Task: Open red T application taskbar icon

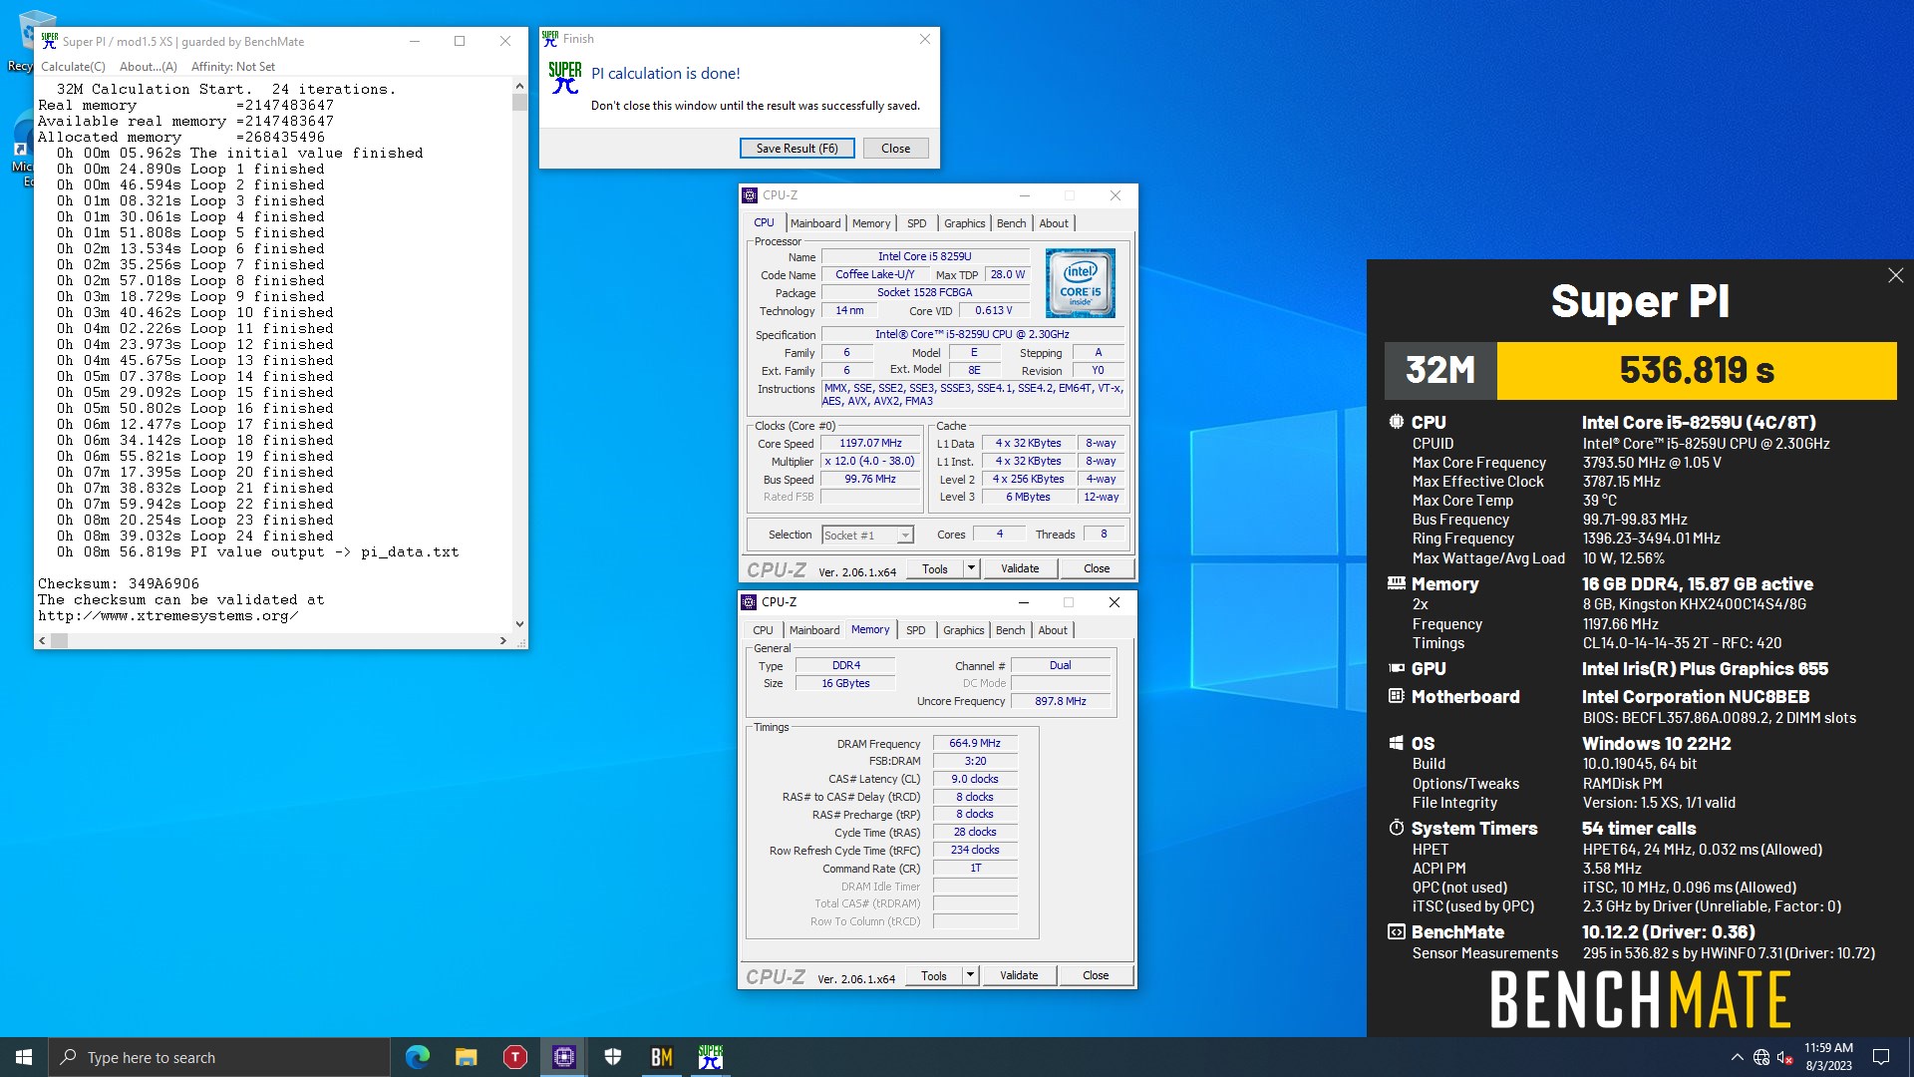Action: [x=515, y=1057]
